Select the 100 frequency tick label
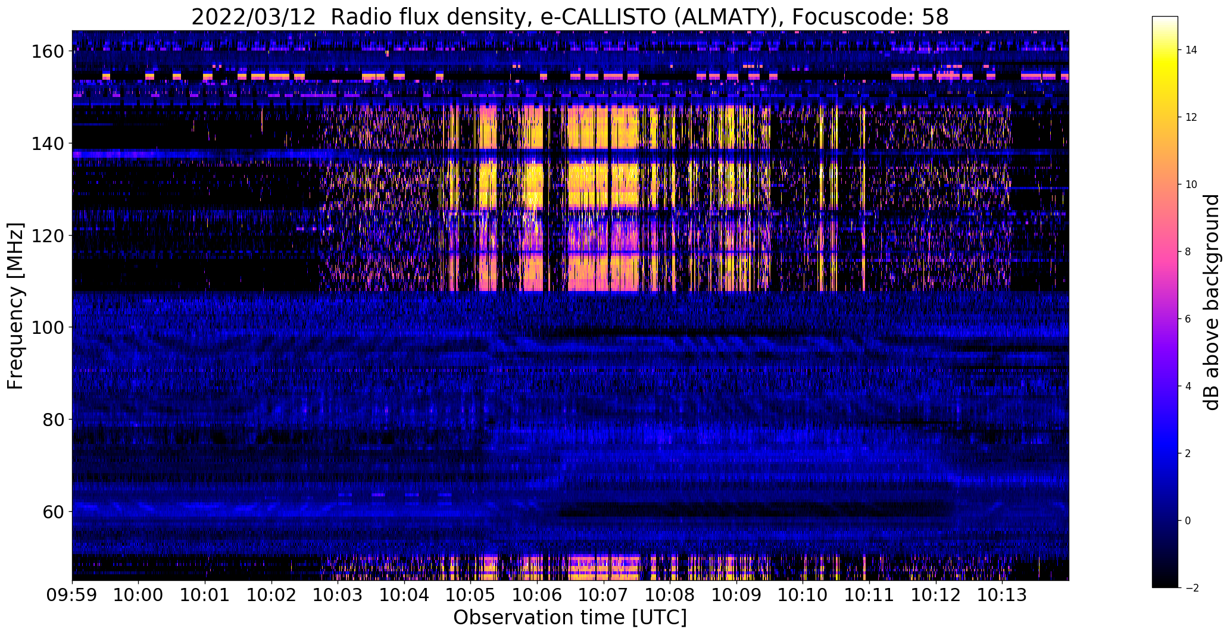Image resolution: width=1230 pixels, height=635 pixels. (48, 327)
